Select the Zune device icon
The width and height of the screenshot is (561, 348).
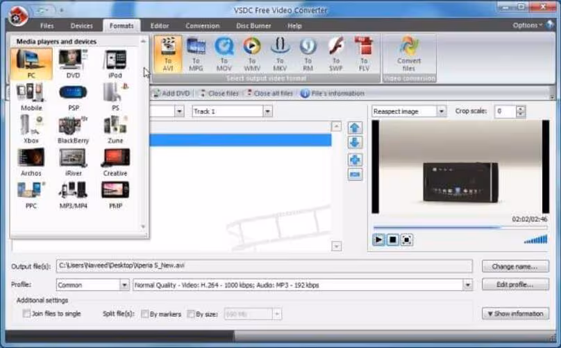tap(115, 130)
